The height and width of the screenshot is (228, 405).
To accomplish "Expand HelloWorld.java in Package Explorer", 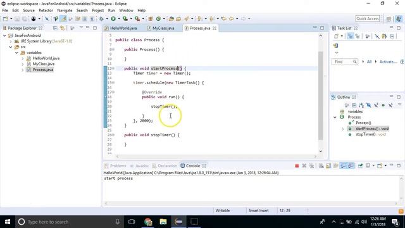I will coord(23,58).
